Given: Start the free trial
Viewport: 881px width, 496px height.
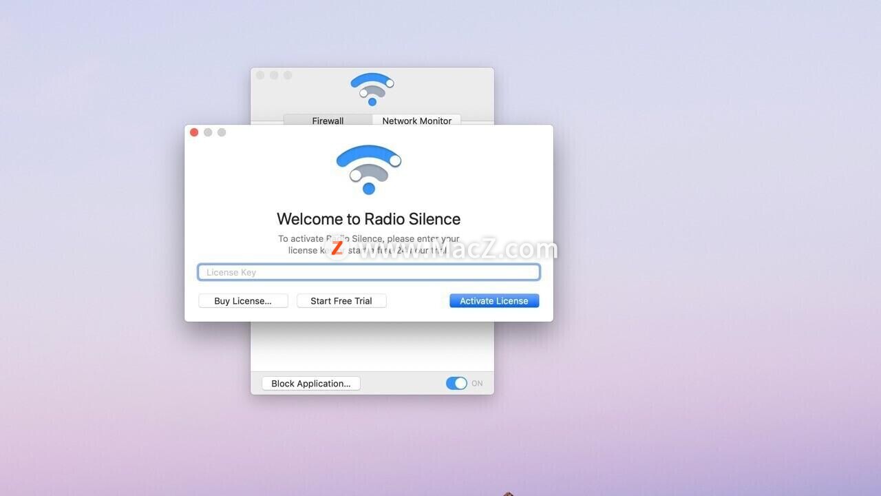Looking at the screenshot, I should tap(341, 301).
